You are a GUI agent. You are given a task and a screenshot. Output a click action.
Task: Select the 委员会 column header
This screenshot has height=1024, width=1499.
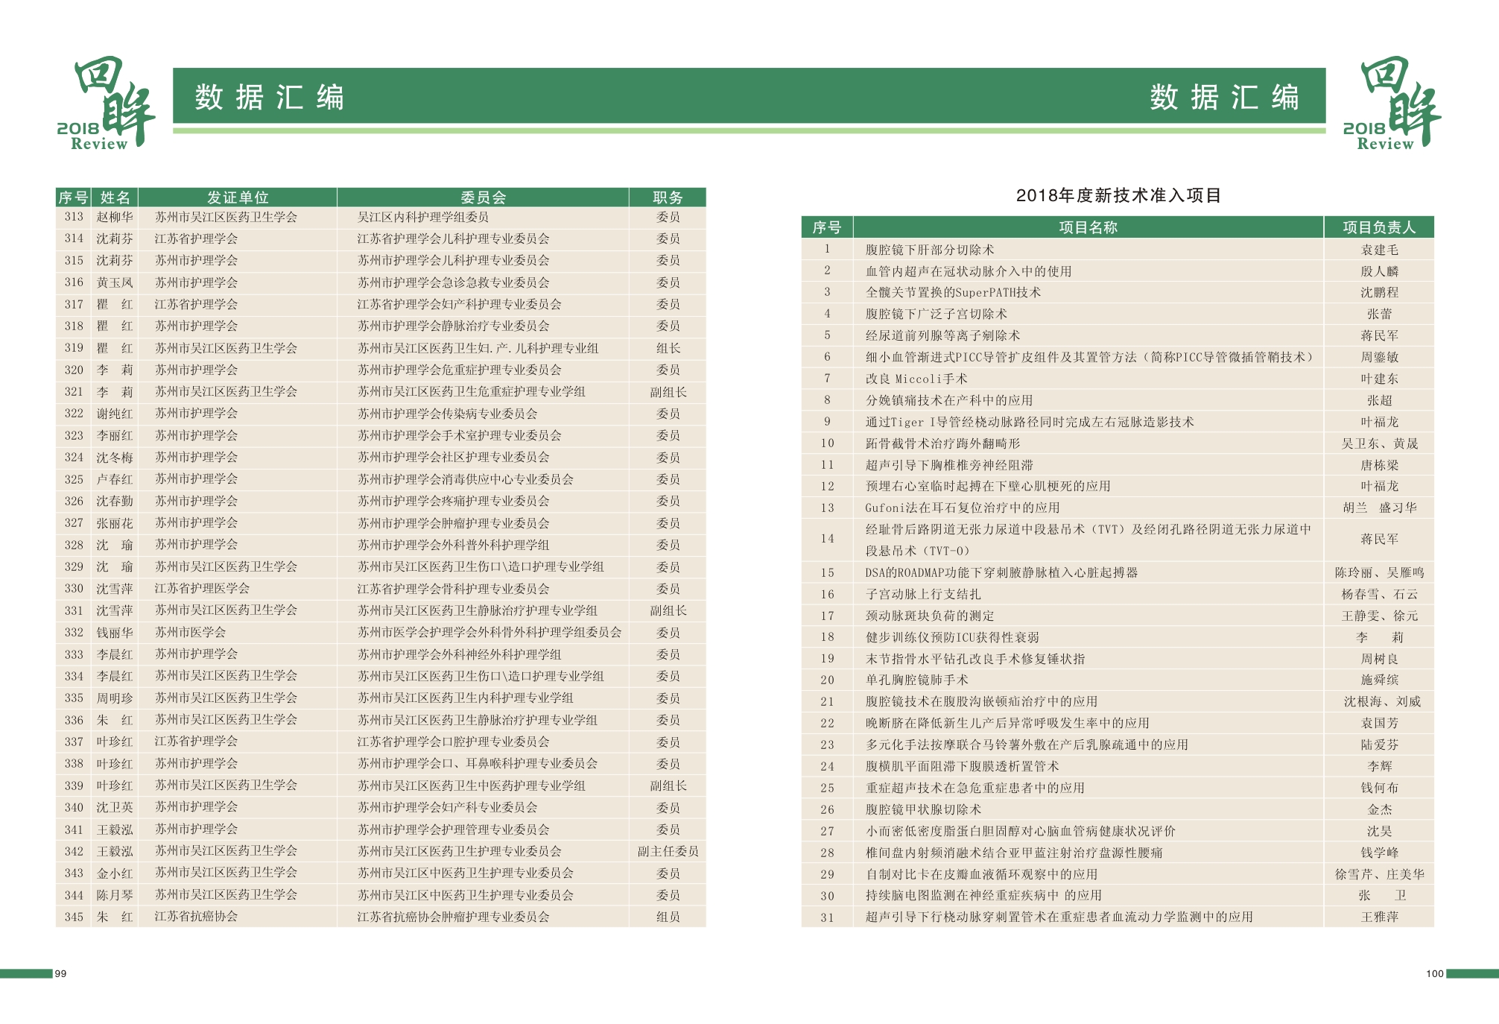tap(483, 197)
